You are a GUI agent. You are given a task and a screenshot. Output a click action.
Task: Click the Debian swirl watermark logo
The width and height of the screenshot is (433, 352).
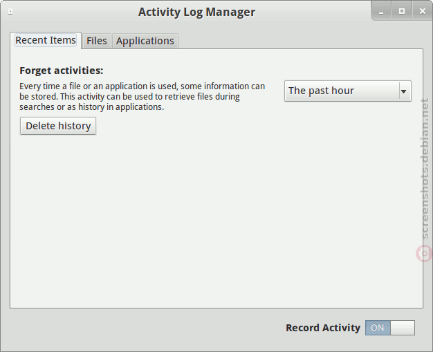pyautogui.click(x=425, y=253)
